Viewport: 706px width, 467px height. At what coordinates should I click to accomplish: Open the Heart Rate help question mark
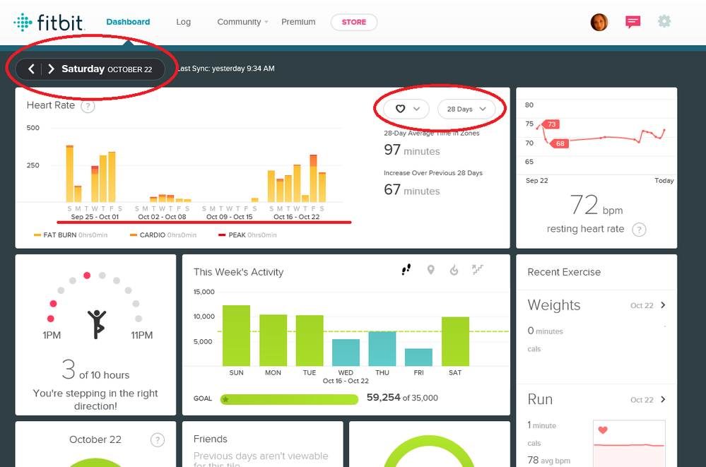[x=88, y=106]
